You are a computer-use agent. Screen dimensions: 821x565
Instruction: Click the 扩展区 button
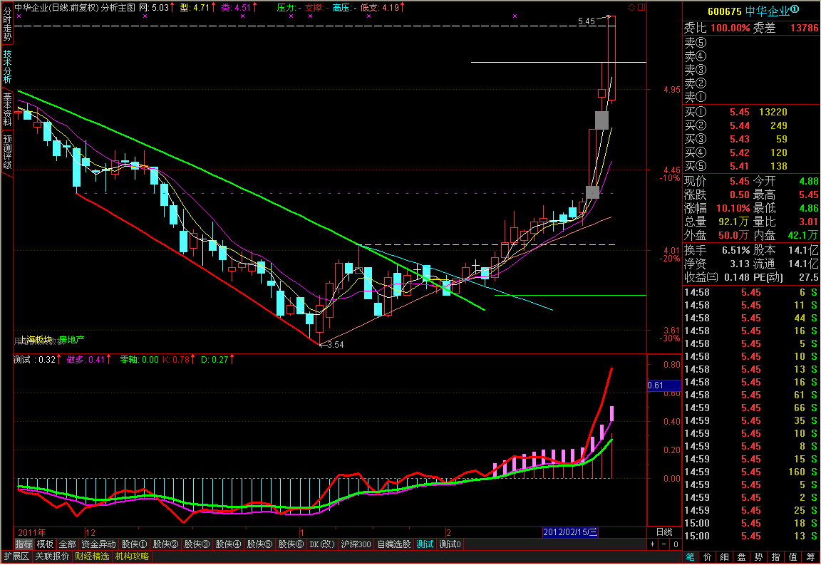point(16,556)
